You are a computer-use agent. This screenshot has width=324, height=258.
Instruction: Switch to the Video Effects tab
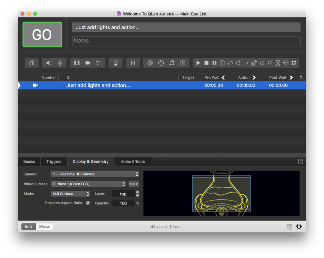coord(133,161)
